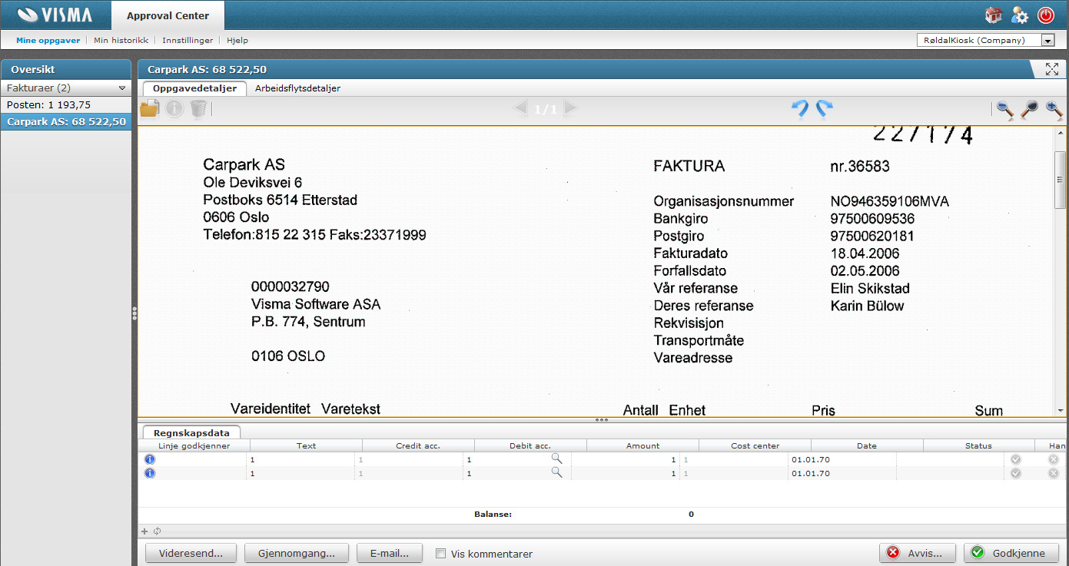1069x566 pixels.
Task: Open Innstillinger menu
Action: pos(188,40)
